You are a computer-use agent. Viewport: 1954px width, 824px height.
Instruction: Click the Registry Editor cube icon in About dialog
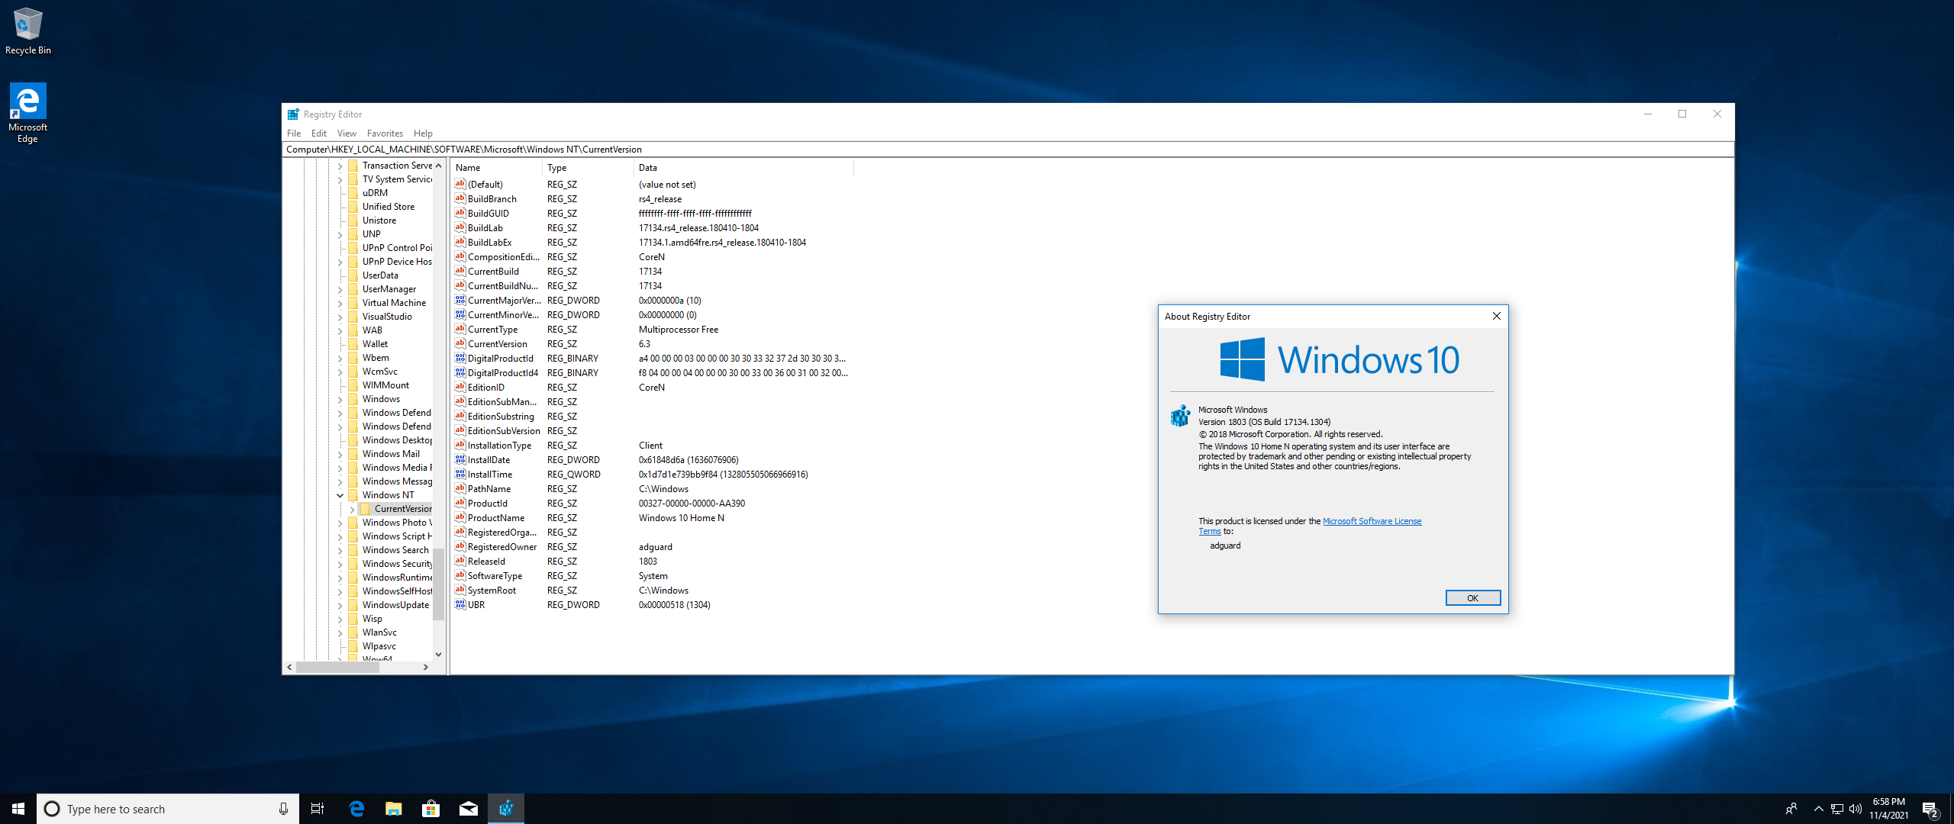coord(1180,416)
